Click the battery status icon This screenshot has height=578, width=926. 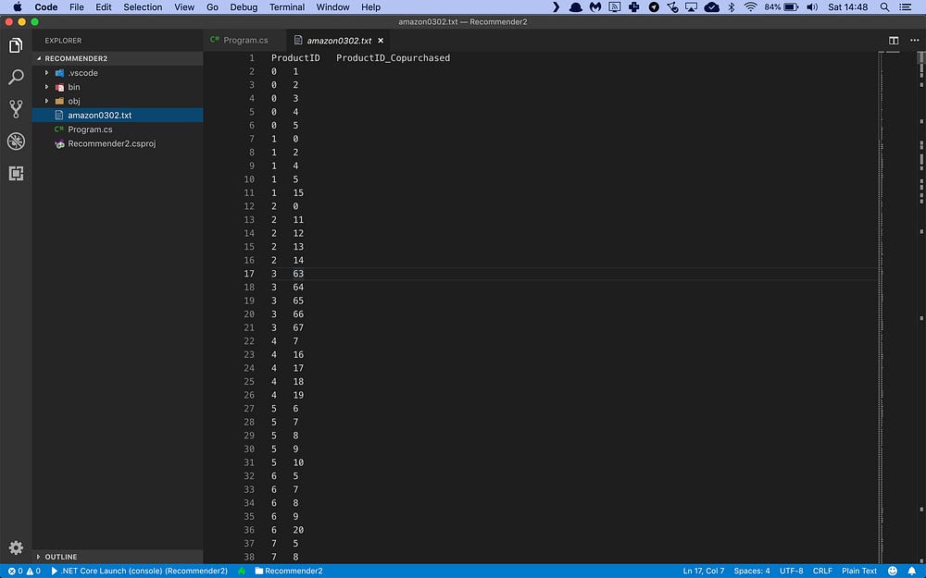(x=792, y=7)
